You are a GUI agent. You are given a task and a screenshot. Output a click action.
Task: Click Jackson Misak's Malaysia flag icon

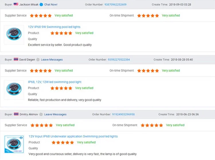pyautogui.click(x=16, y=5)
